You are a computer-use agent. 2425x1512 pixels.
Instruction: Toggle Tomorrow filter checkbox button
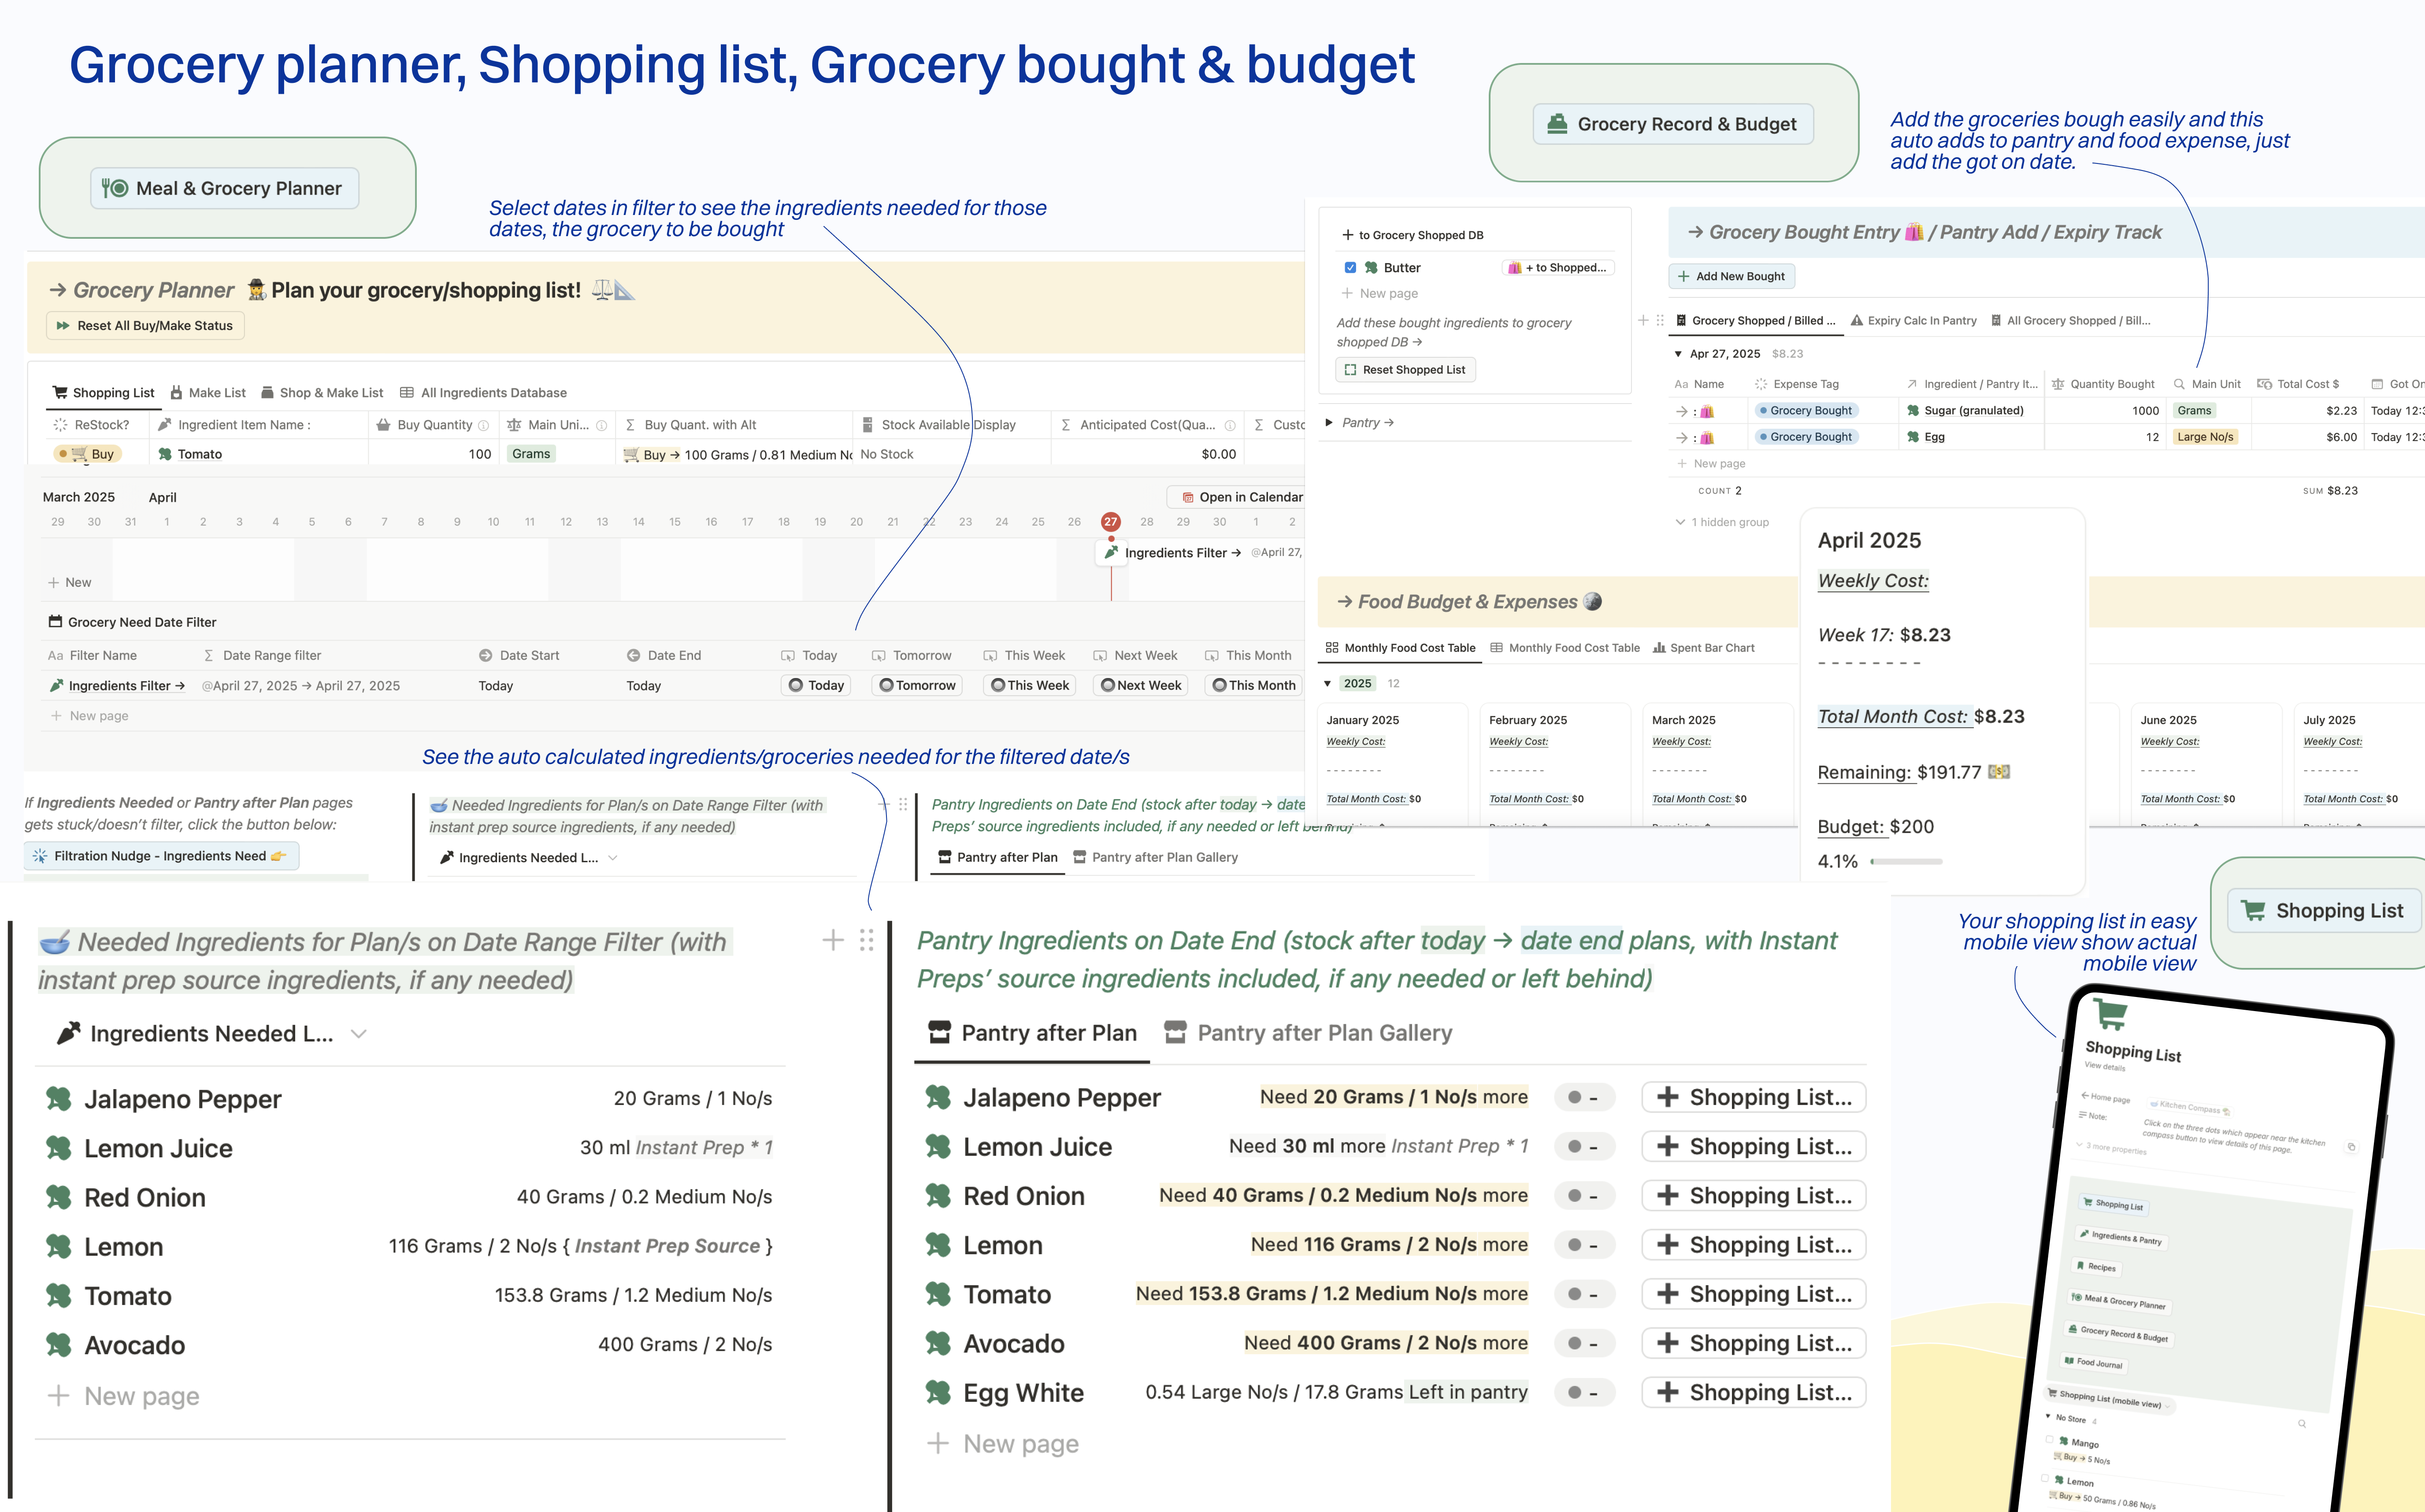point(917,686)
